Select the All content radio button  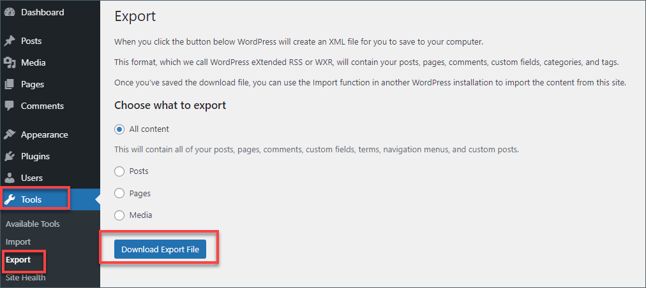[119, 129]
